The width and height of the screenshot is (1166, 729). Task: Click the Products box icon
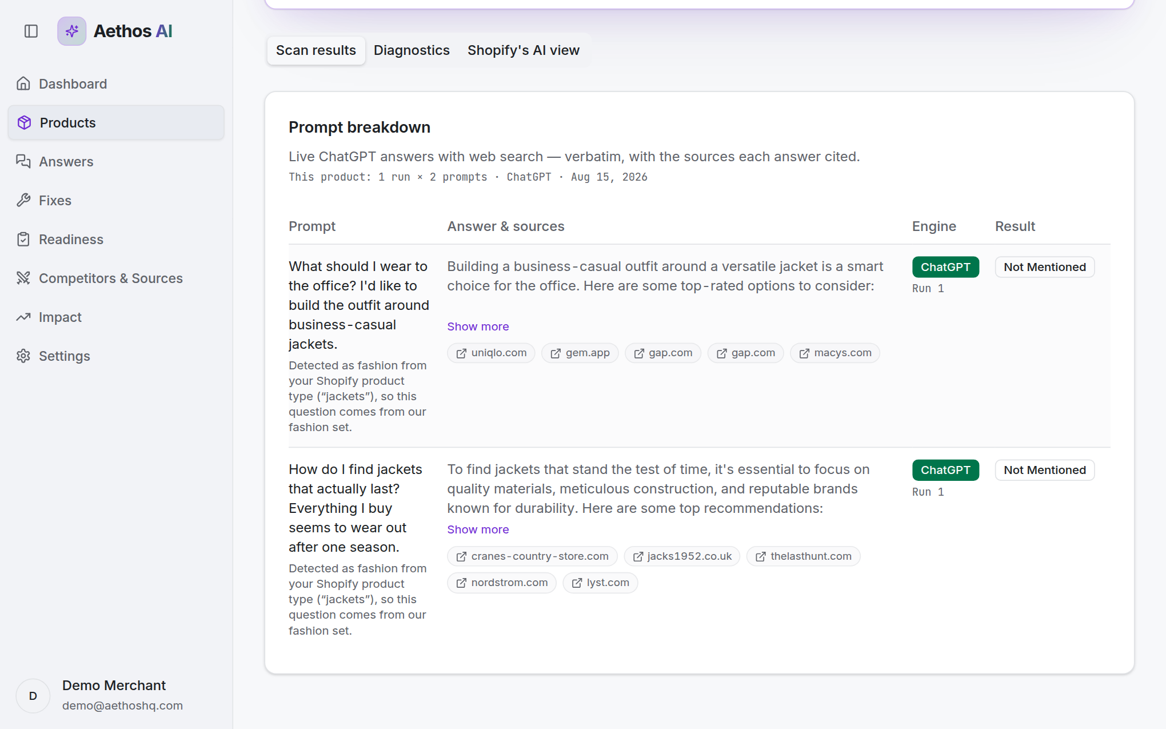pyautogui.click(x=24, y=123)
